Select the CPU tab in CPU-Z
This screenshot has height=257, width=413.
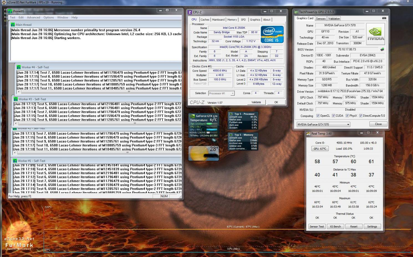click(194, 19)
